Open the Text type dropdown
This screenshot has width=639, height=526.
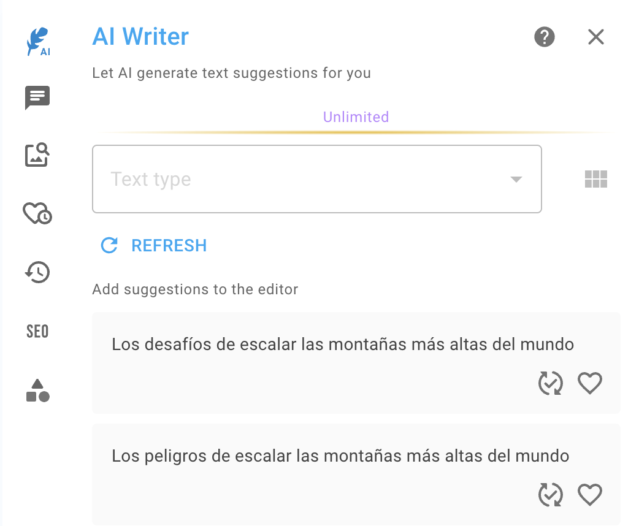[317, 179]
